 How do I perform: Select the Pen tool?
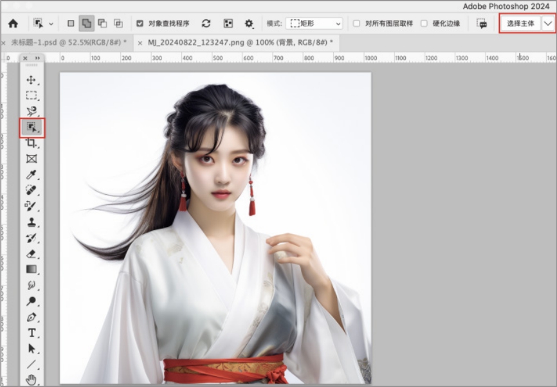click(31, 318)
